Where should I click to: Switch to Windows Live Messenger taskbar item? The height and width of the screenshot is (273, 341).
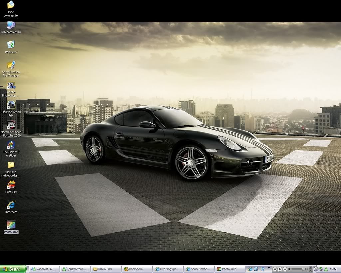(x=44, y=269)
